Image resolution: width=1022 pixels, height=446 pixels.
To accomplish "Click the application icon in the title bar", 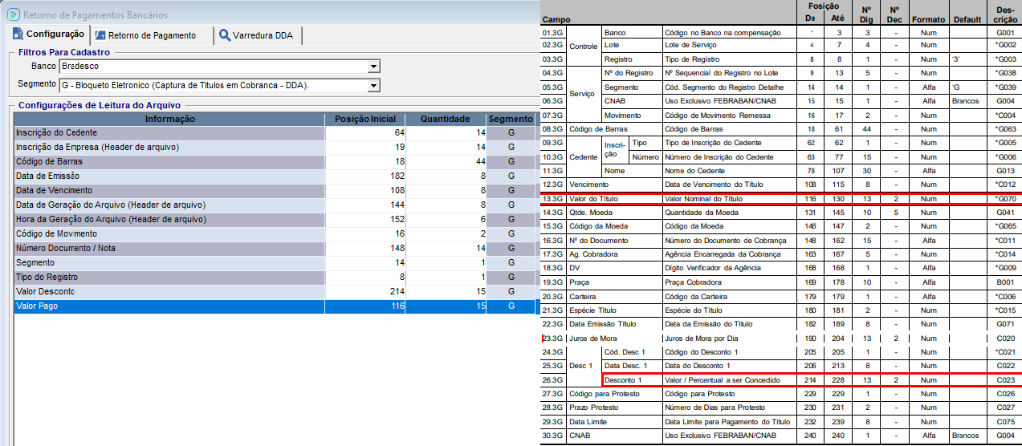I will coord(13,14).
